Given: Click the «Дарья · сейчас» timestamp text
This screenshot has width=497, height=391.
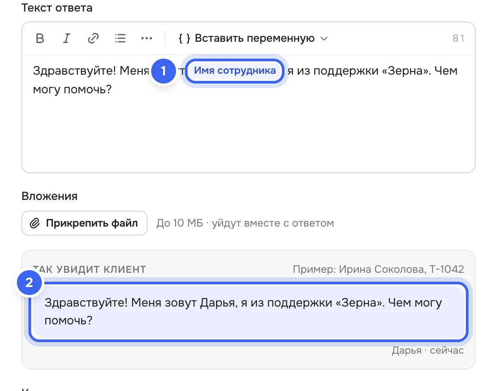Looking at the screenshot, I should pyautogui.click(x=428, y=350).
